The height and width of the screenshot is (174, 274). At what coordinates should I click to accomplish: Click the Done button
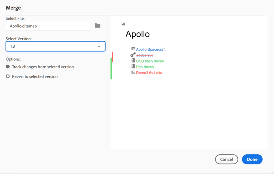[252, 159]
